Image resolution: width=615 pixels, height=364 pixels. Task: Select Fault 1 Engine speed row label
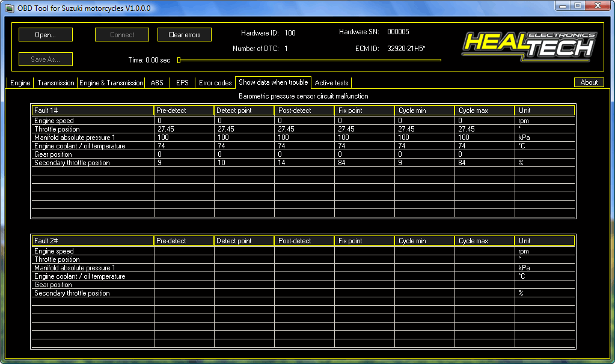[x=54, y=121]
